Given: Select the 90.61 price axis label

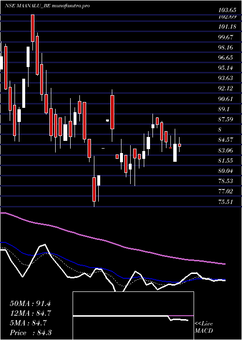Looking at the screenshot, I should pos(226,99).
